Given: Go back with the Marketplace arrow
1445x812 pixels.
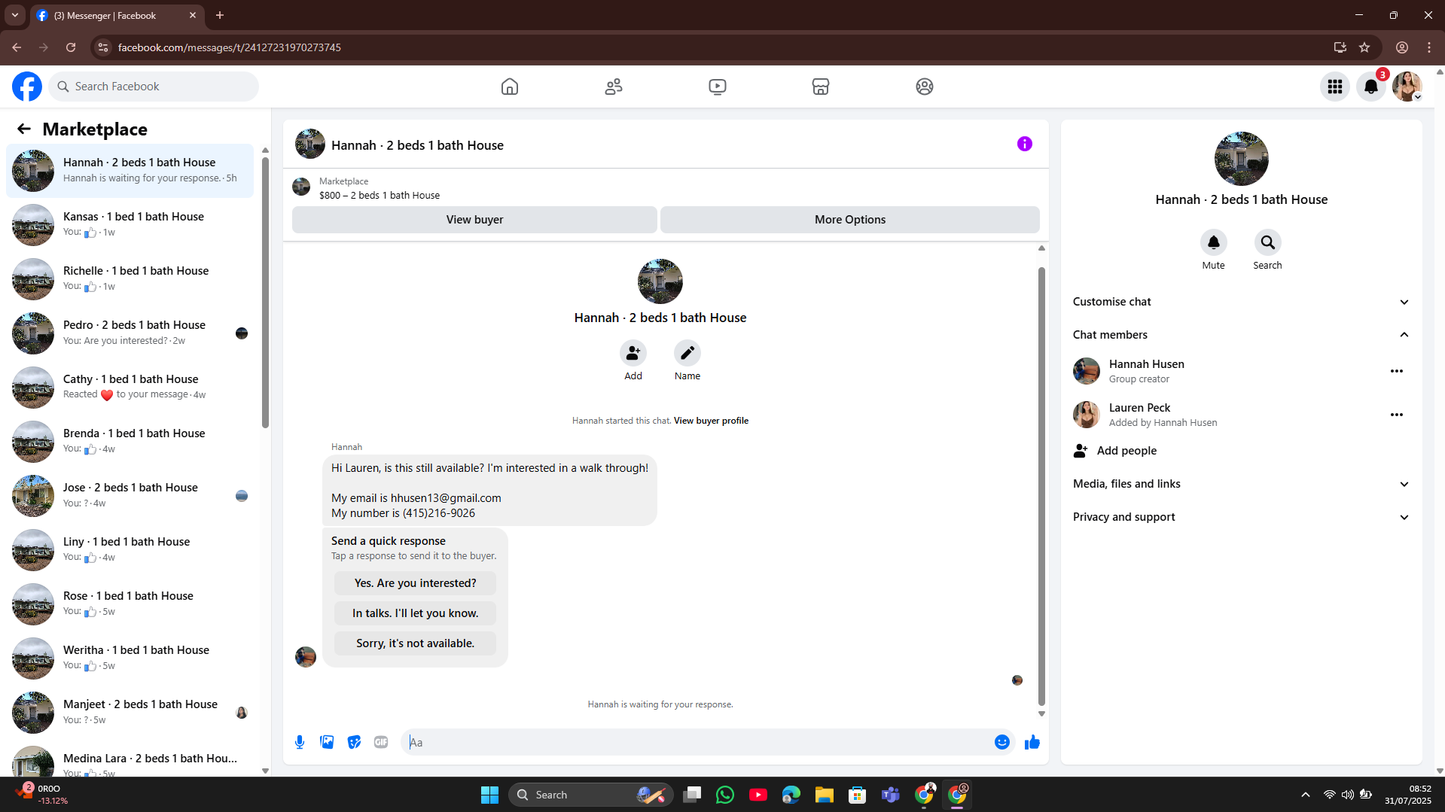Looking at the screenshot, I should click(24, 129).
